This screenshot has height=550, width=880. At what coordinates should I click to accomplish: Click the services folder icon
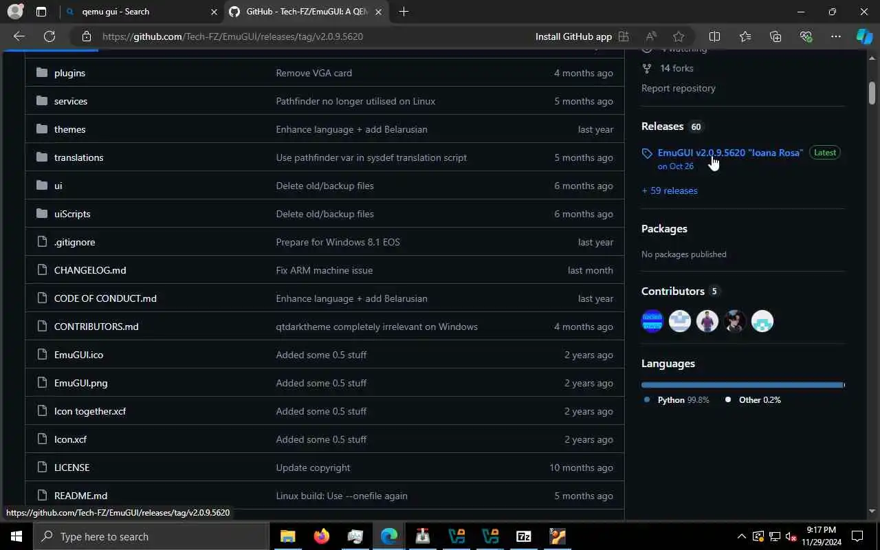(x=42, y=101)
